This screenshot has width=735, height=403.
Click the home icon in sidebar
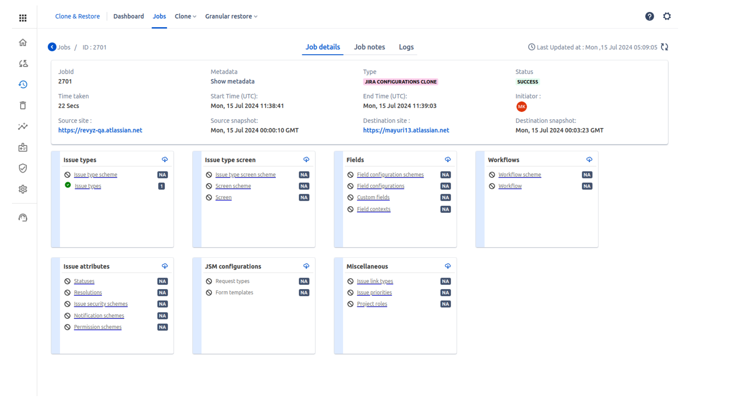point(23,42)
